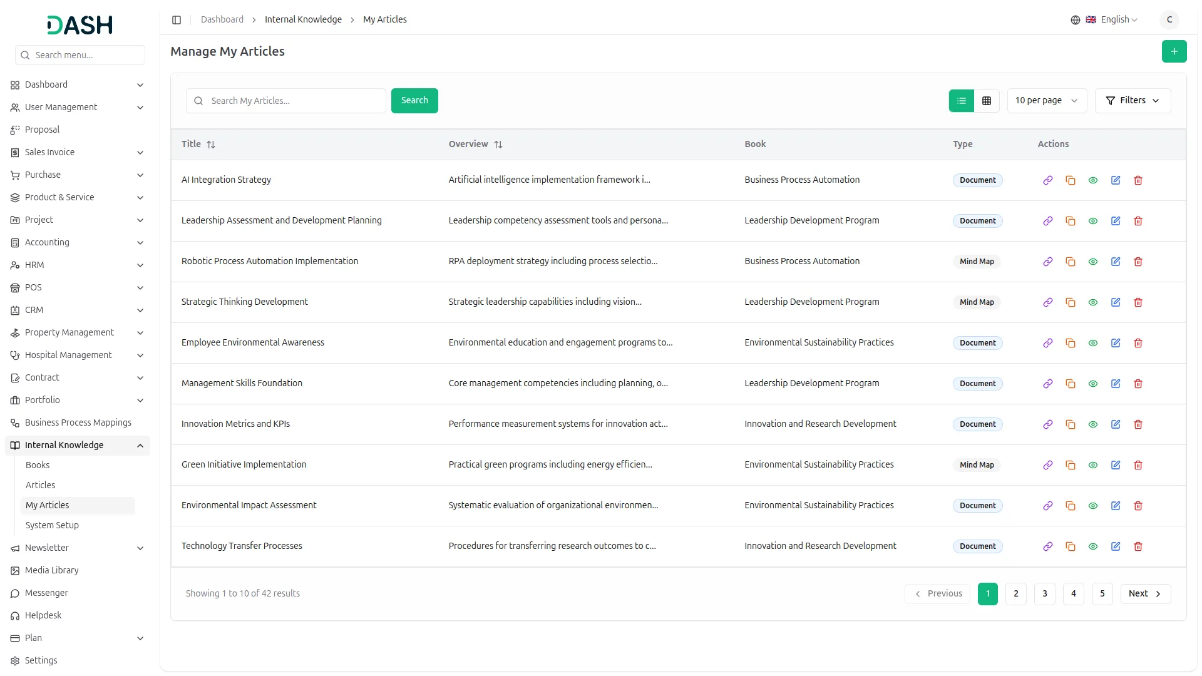View the Employee Environmental Awareness article
The height and width of the screenshot is (676, 1202).
[1092, 343]
